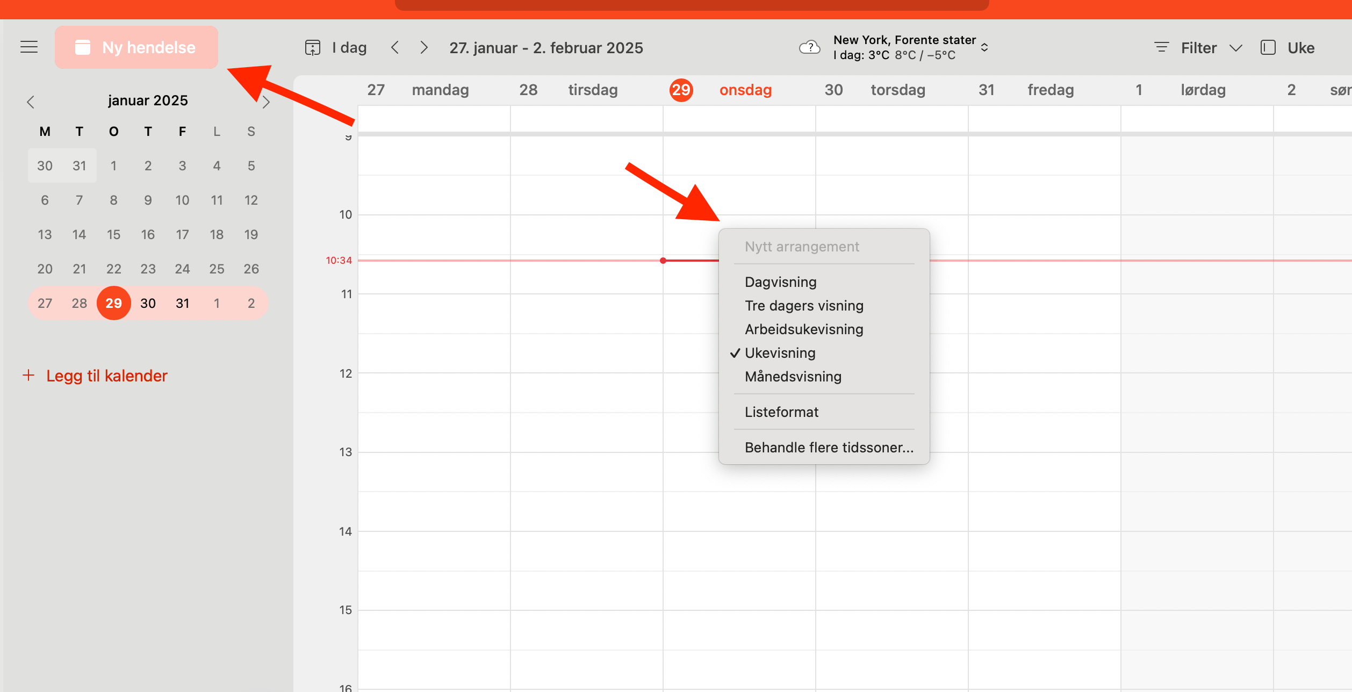1352x692 pixels.
Task: Click the I dag calendar icon
Action: click(x=313, y=48)
